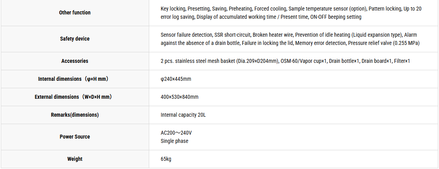This screenshot has width=439, height=169.
Task: Click the Drain bottle×1 accessory text
Action: 344,61
